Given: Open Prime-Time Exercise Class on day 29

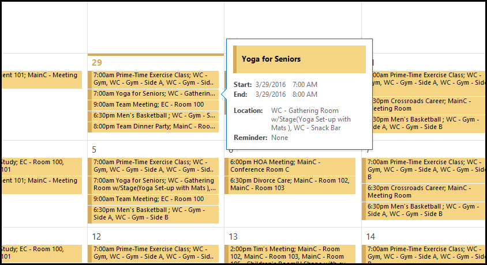Looking at the screenshot, I should [153, 78].
